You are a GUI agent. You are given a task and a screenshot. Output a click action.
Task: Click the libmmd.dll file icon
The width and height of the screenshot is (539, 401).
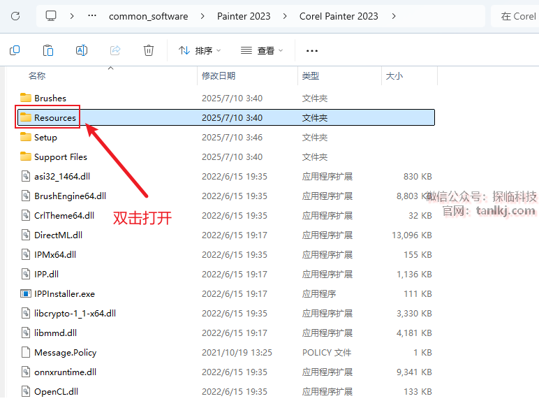(x=25, y=333)
